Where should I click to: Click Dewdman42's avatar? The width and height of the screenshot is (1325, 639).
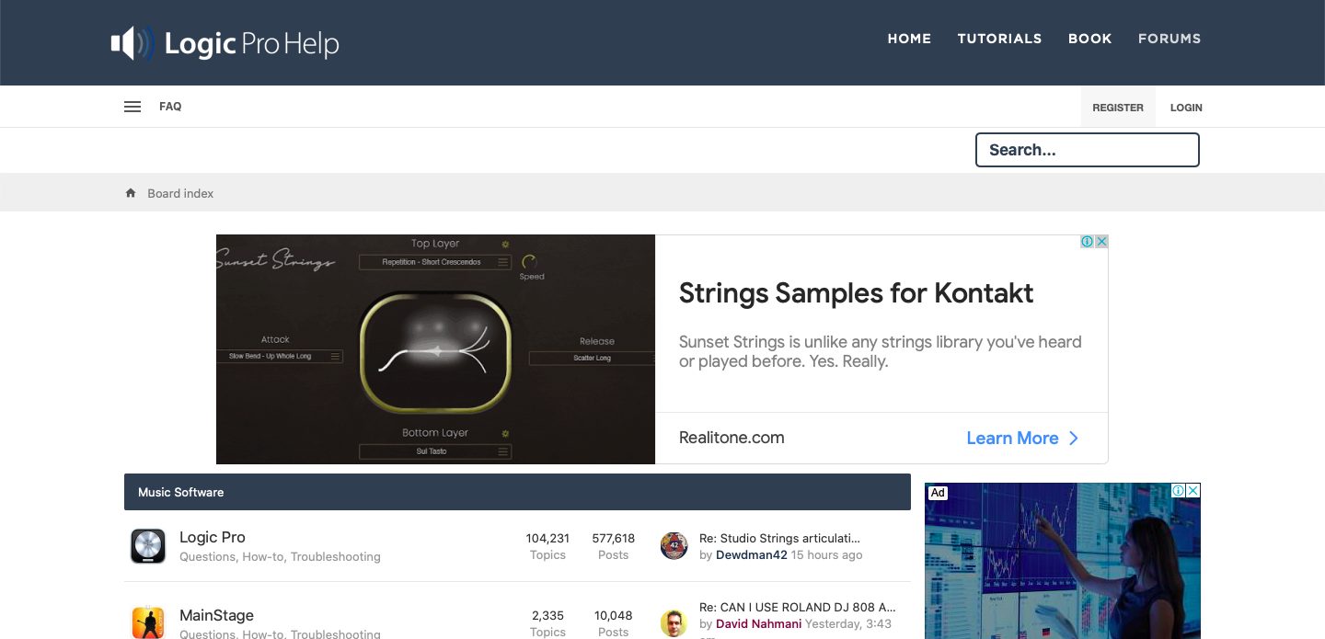pyautogui.click(x=674, y=546)
